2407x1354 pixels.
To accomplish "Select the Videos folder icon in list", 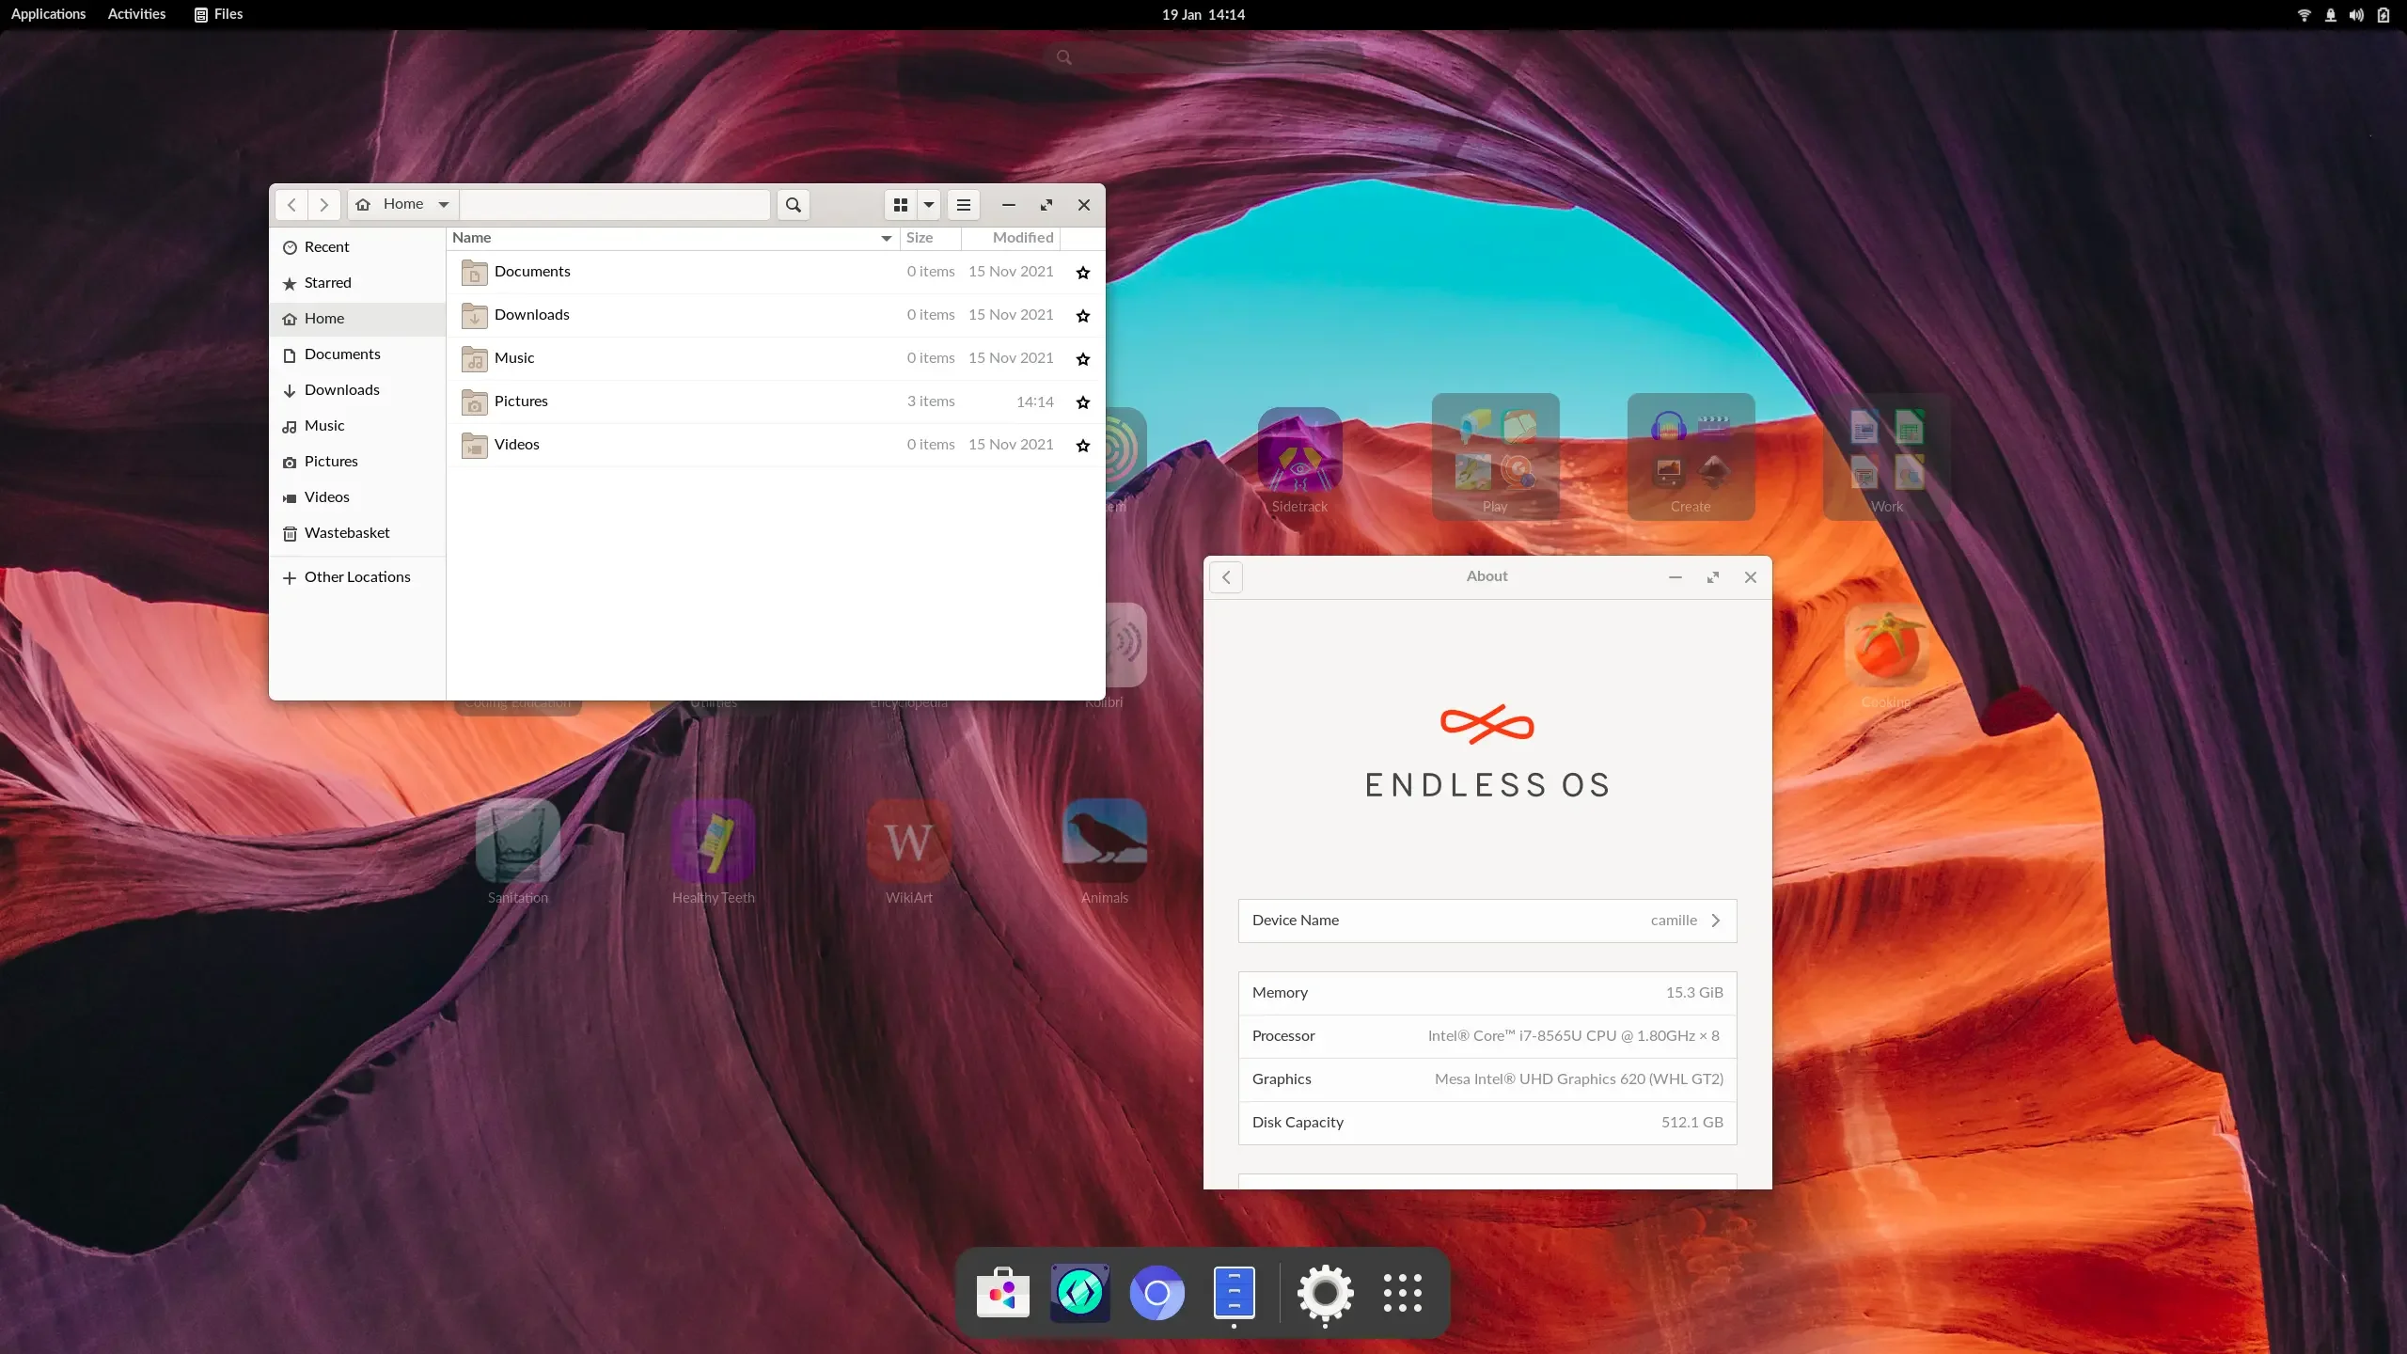I will 475,446.
